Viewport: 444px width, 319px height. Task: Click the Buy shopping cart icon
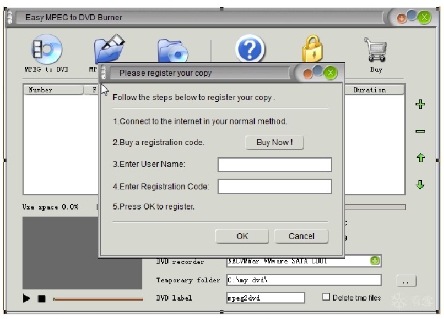click(x=376, y=50)
